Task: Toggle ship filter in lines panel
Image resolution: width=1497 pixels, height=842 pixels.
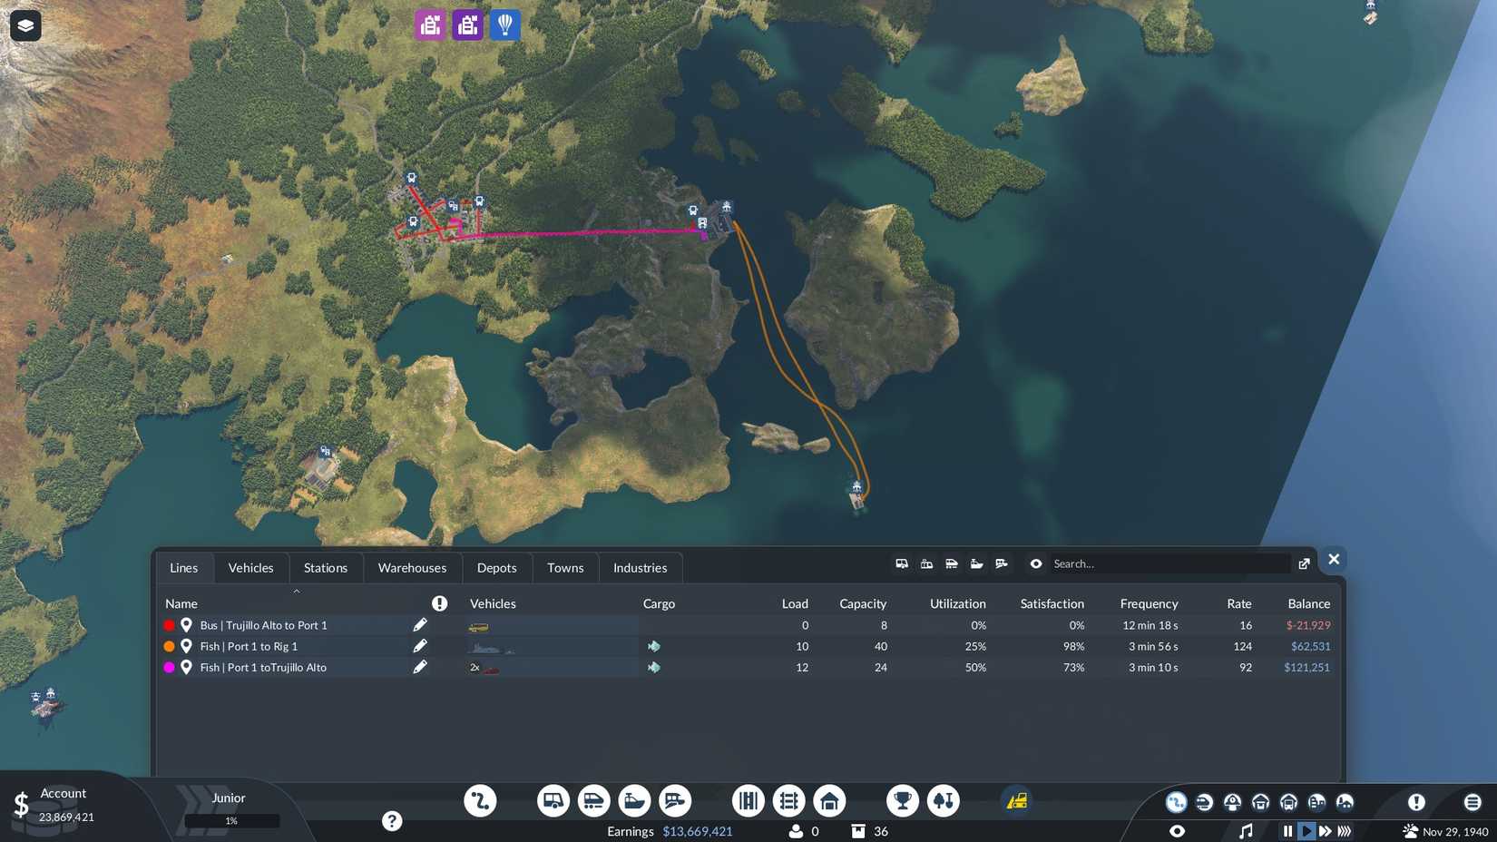Action: pyautogui.click(x=976, y=564)
